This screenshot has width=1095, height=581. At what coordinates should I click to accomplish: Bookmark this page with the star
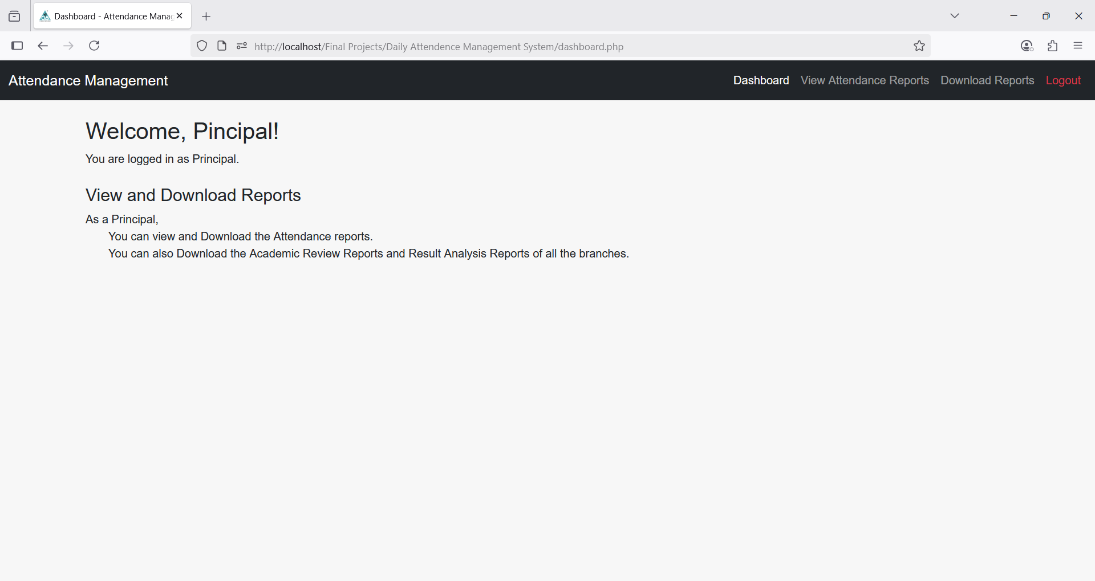[x=919, y=46]
